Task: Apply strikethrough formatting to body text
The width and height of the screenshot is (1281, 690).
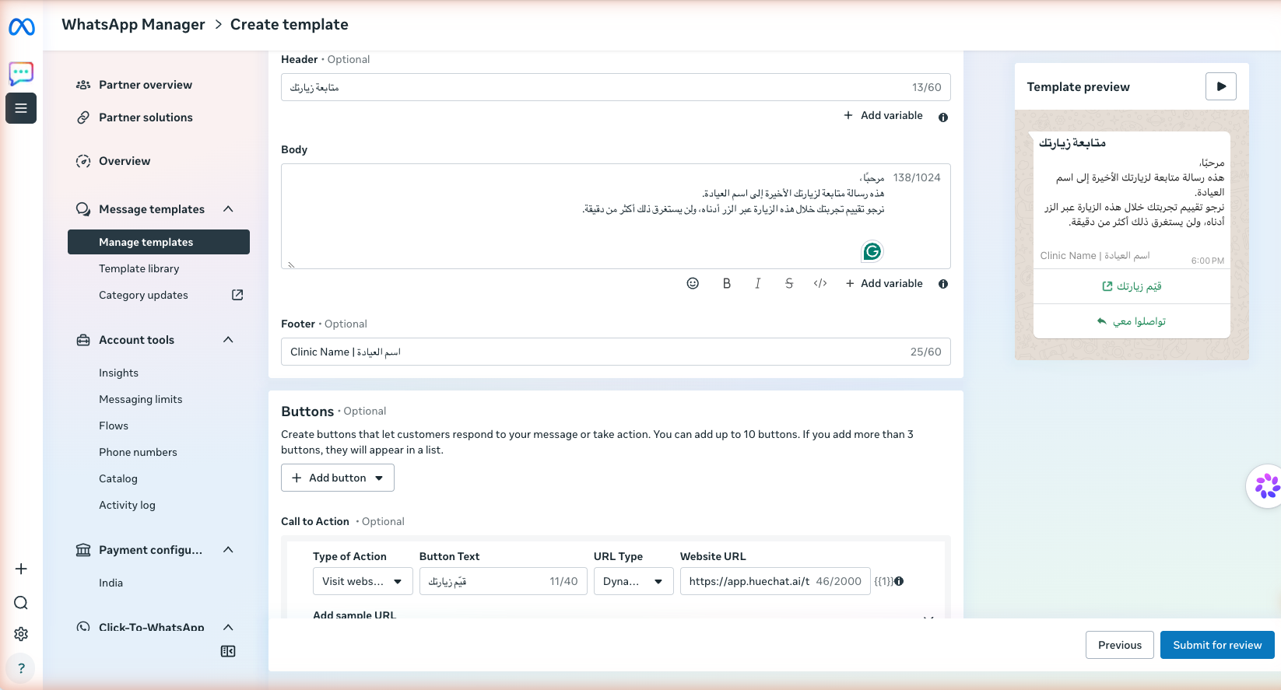Action: (x=789, y=283)
